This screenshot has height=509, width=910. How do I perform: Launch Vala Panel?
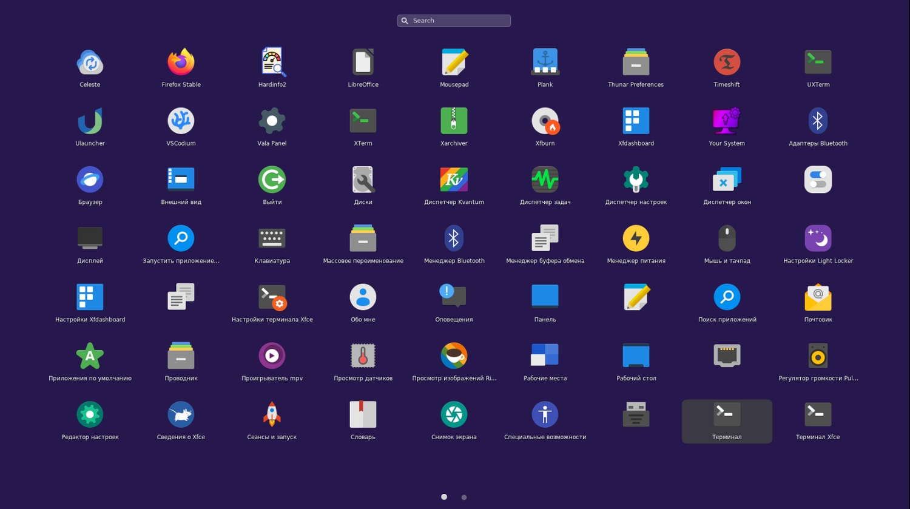pyautogui.click(x=272, y=121)
